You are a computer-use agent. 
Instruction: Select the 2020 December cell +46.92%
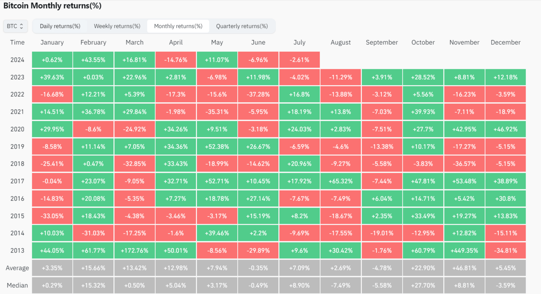(x=505, y=129)
